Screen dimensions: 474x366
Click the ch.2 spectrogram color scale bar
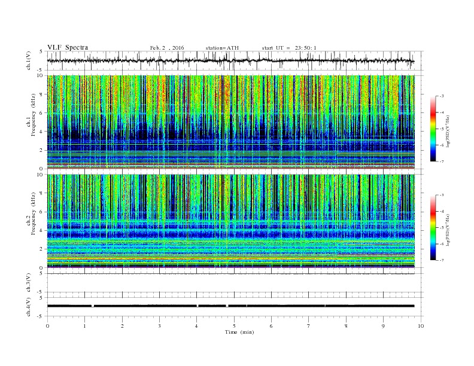point(433,227)
